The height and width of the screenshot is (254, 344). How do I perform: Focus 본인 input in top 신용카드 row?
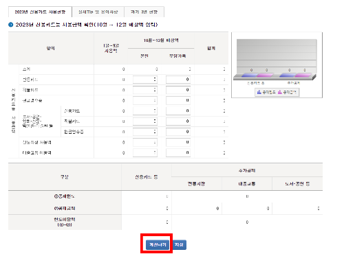(x=145, y=80)
